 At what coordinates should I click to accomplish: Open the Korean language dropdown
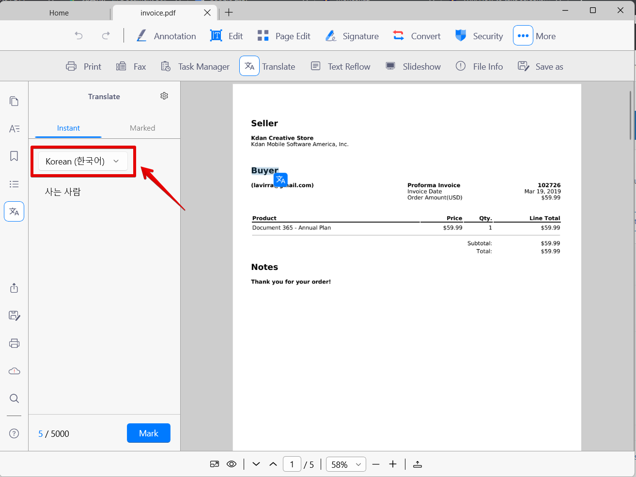[83, 161]
